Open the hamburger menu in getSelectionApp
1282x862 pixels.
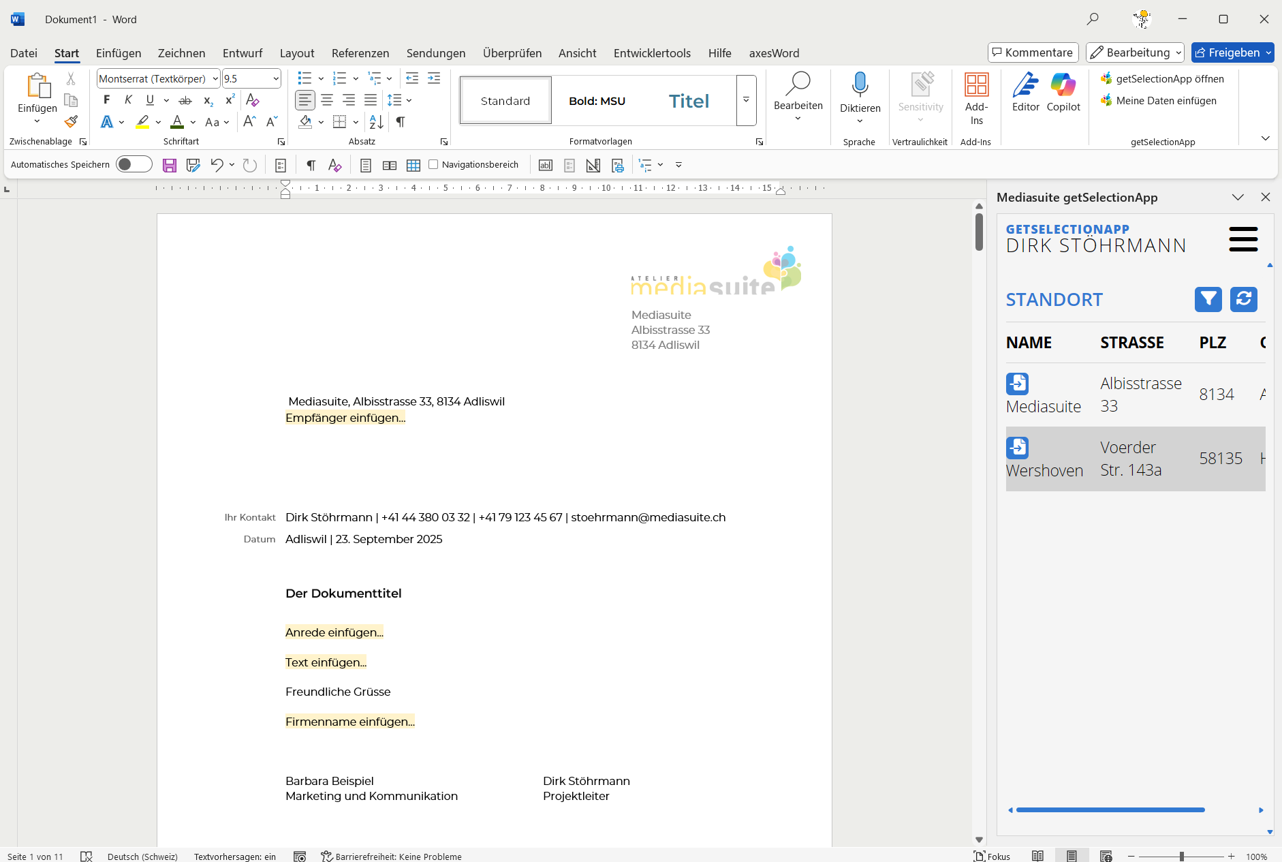point(1243,239)
